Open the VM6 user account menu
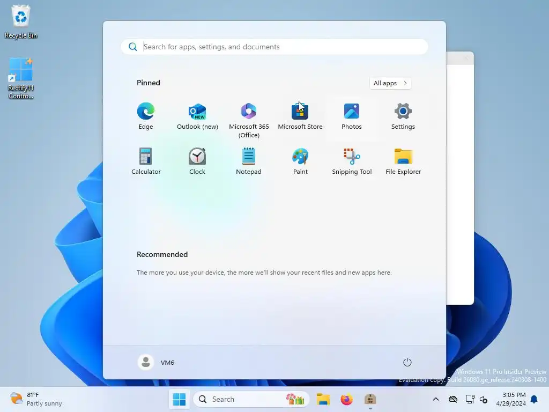 point(156,362)
